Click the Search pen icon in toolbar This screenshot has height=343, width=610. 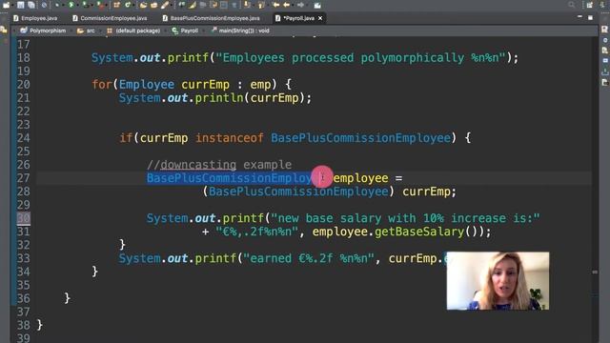(x=165, y=5)
